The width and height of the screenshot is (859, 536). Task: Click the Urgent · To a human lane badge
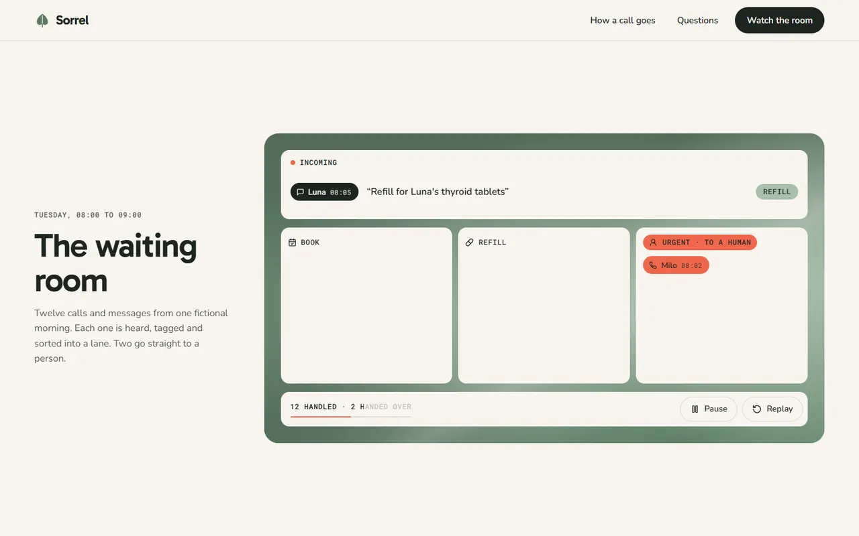700,243
